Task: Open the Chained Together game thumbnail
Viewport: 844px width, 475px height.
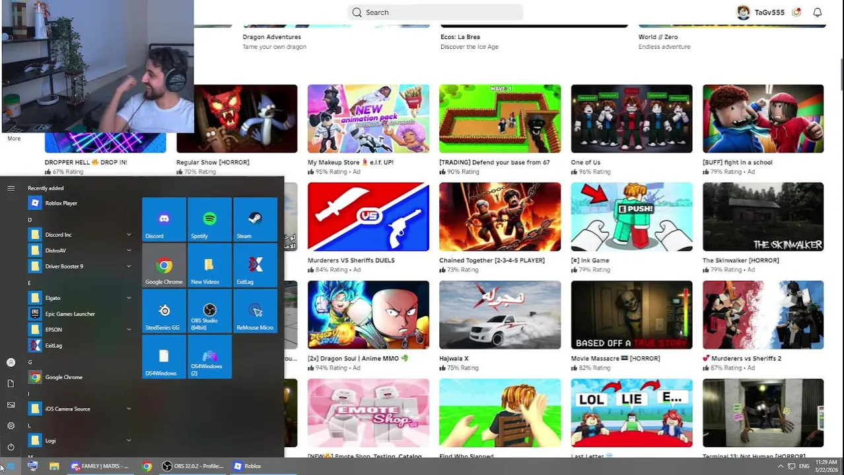Action: point(500,217)
